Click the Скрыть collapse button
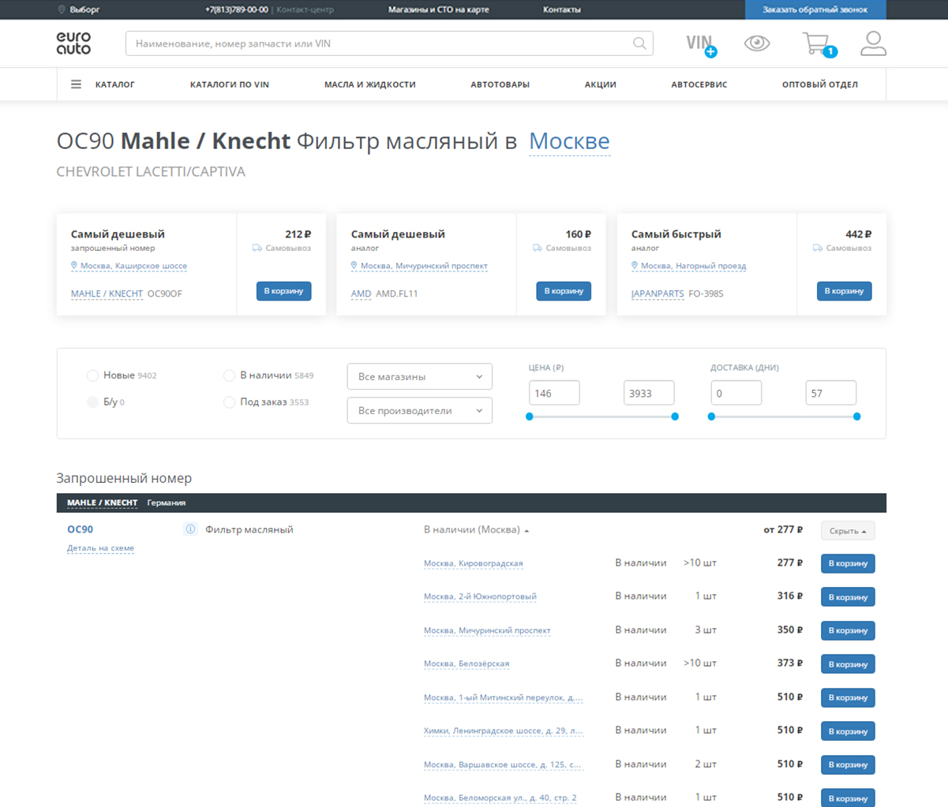The image size is (948, 807). [848, 531]
